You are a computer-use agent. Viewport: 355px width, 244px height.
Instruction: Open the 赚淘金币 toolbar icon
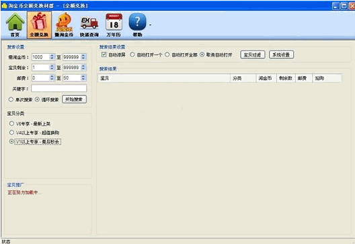[x=64, y=25]
